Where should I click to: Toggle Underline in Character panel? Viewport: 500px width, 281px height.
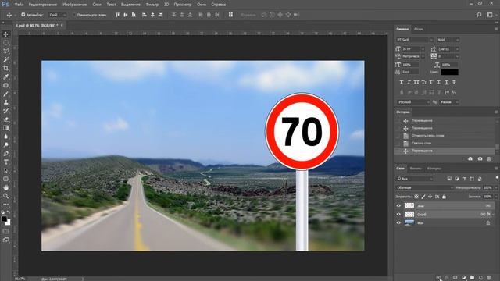click(446, 82)
